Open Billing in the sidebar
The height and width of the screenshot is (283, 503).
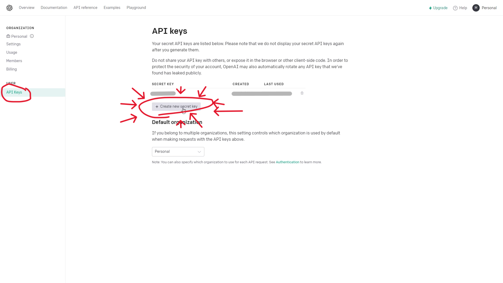click(x=12, y=69)
